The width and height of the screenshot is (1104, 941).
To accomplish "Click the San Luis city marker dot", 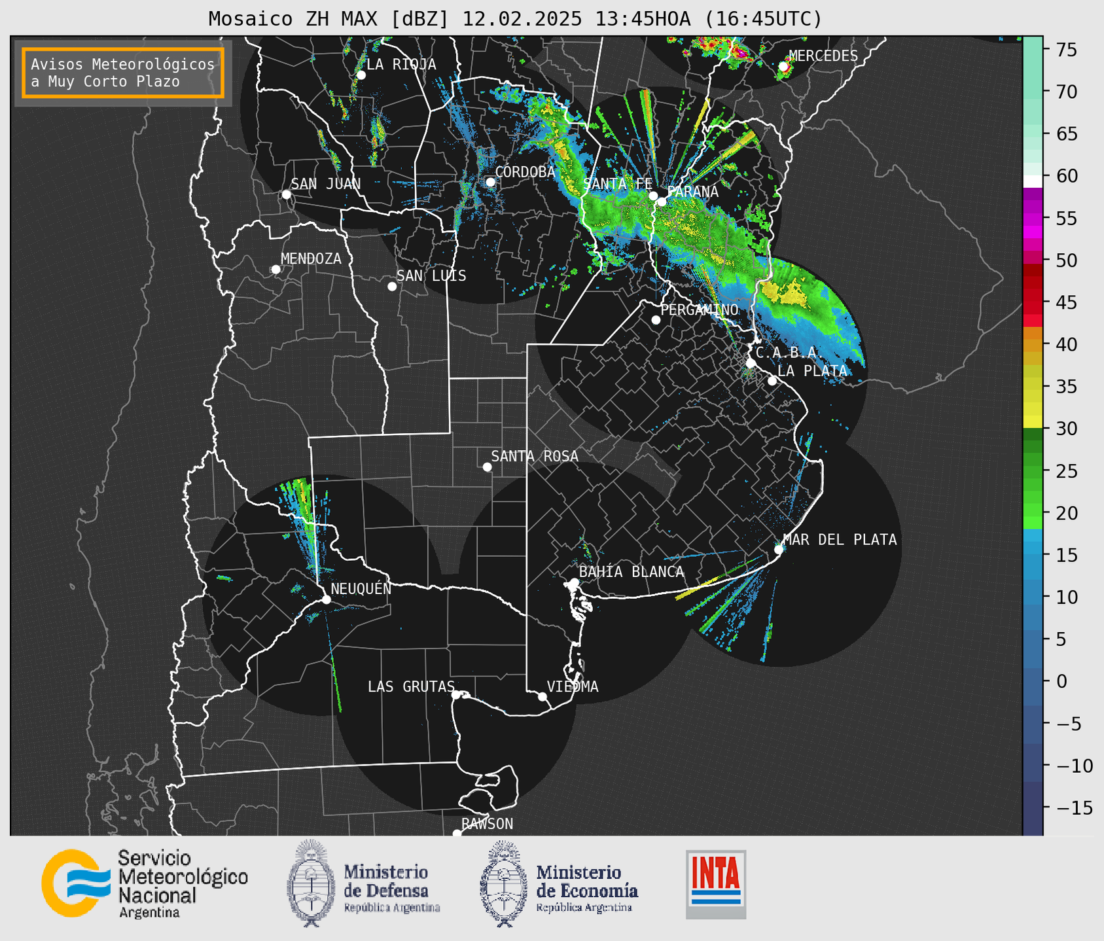I will pos(392,287).
